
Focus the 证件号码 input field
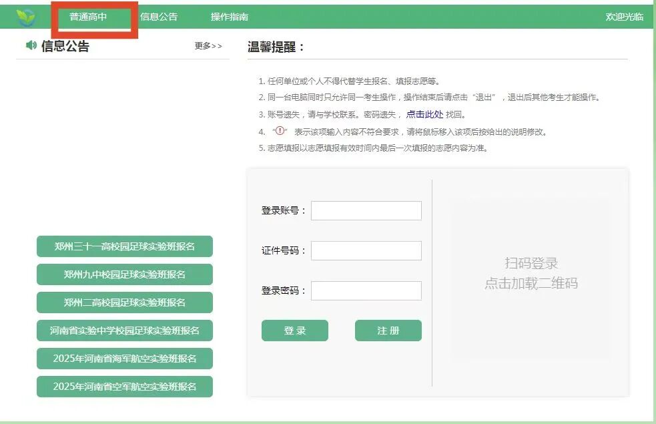pos(366,250)
